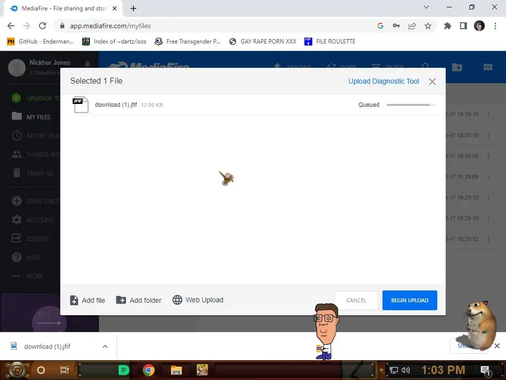Open MY FILES in the sidebar
506x380 pixels.
(31, 117)
